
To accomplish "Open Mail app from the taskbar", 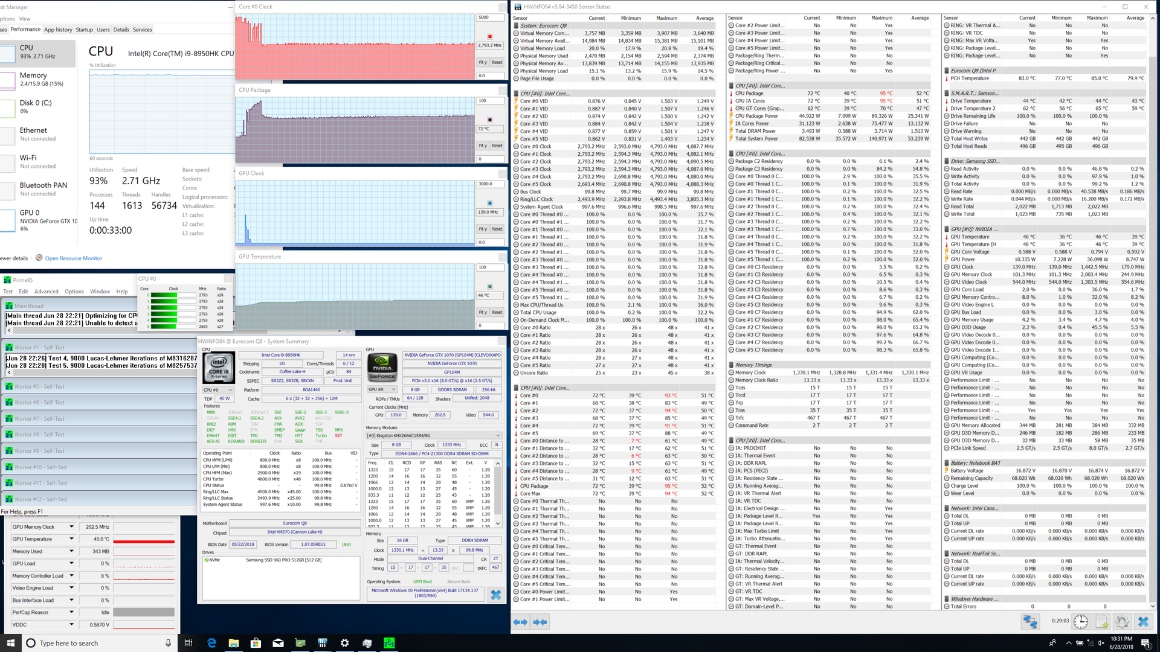I will click(x=278, y=643).
